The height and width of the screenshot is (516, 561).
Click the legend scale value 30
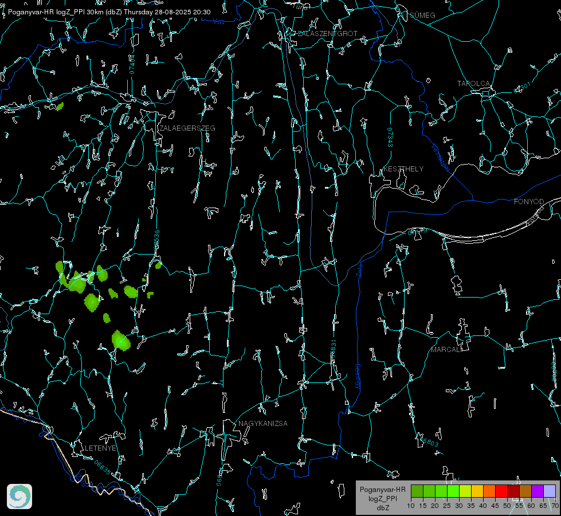tap(458, 506)
